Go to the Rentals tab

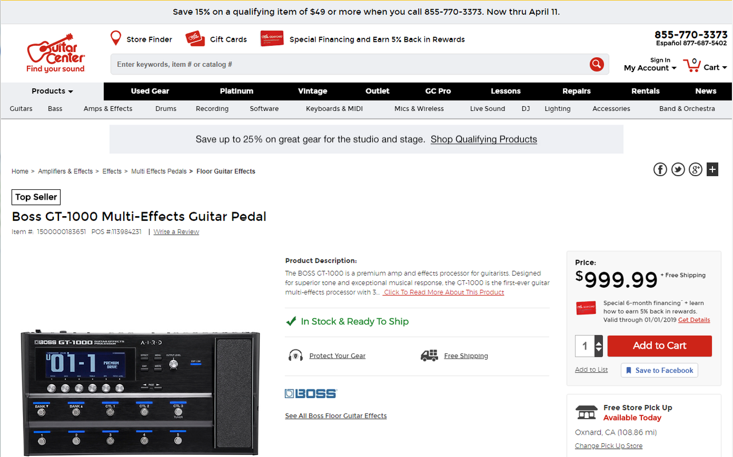[645, 91]
